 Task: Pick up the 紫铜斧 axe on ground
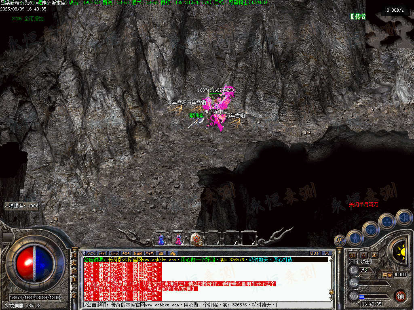pyautogui.click(x=196, y=123)
